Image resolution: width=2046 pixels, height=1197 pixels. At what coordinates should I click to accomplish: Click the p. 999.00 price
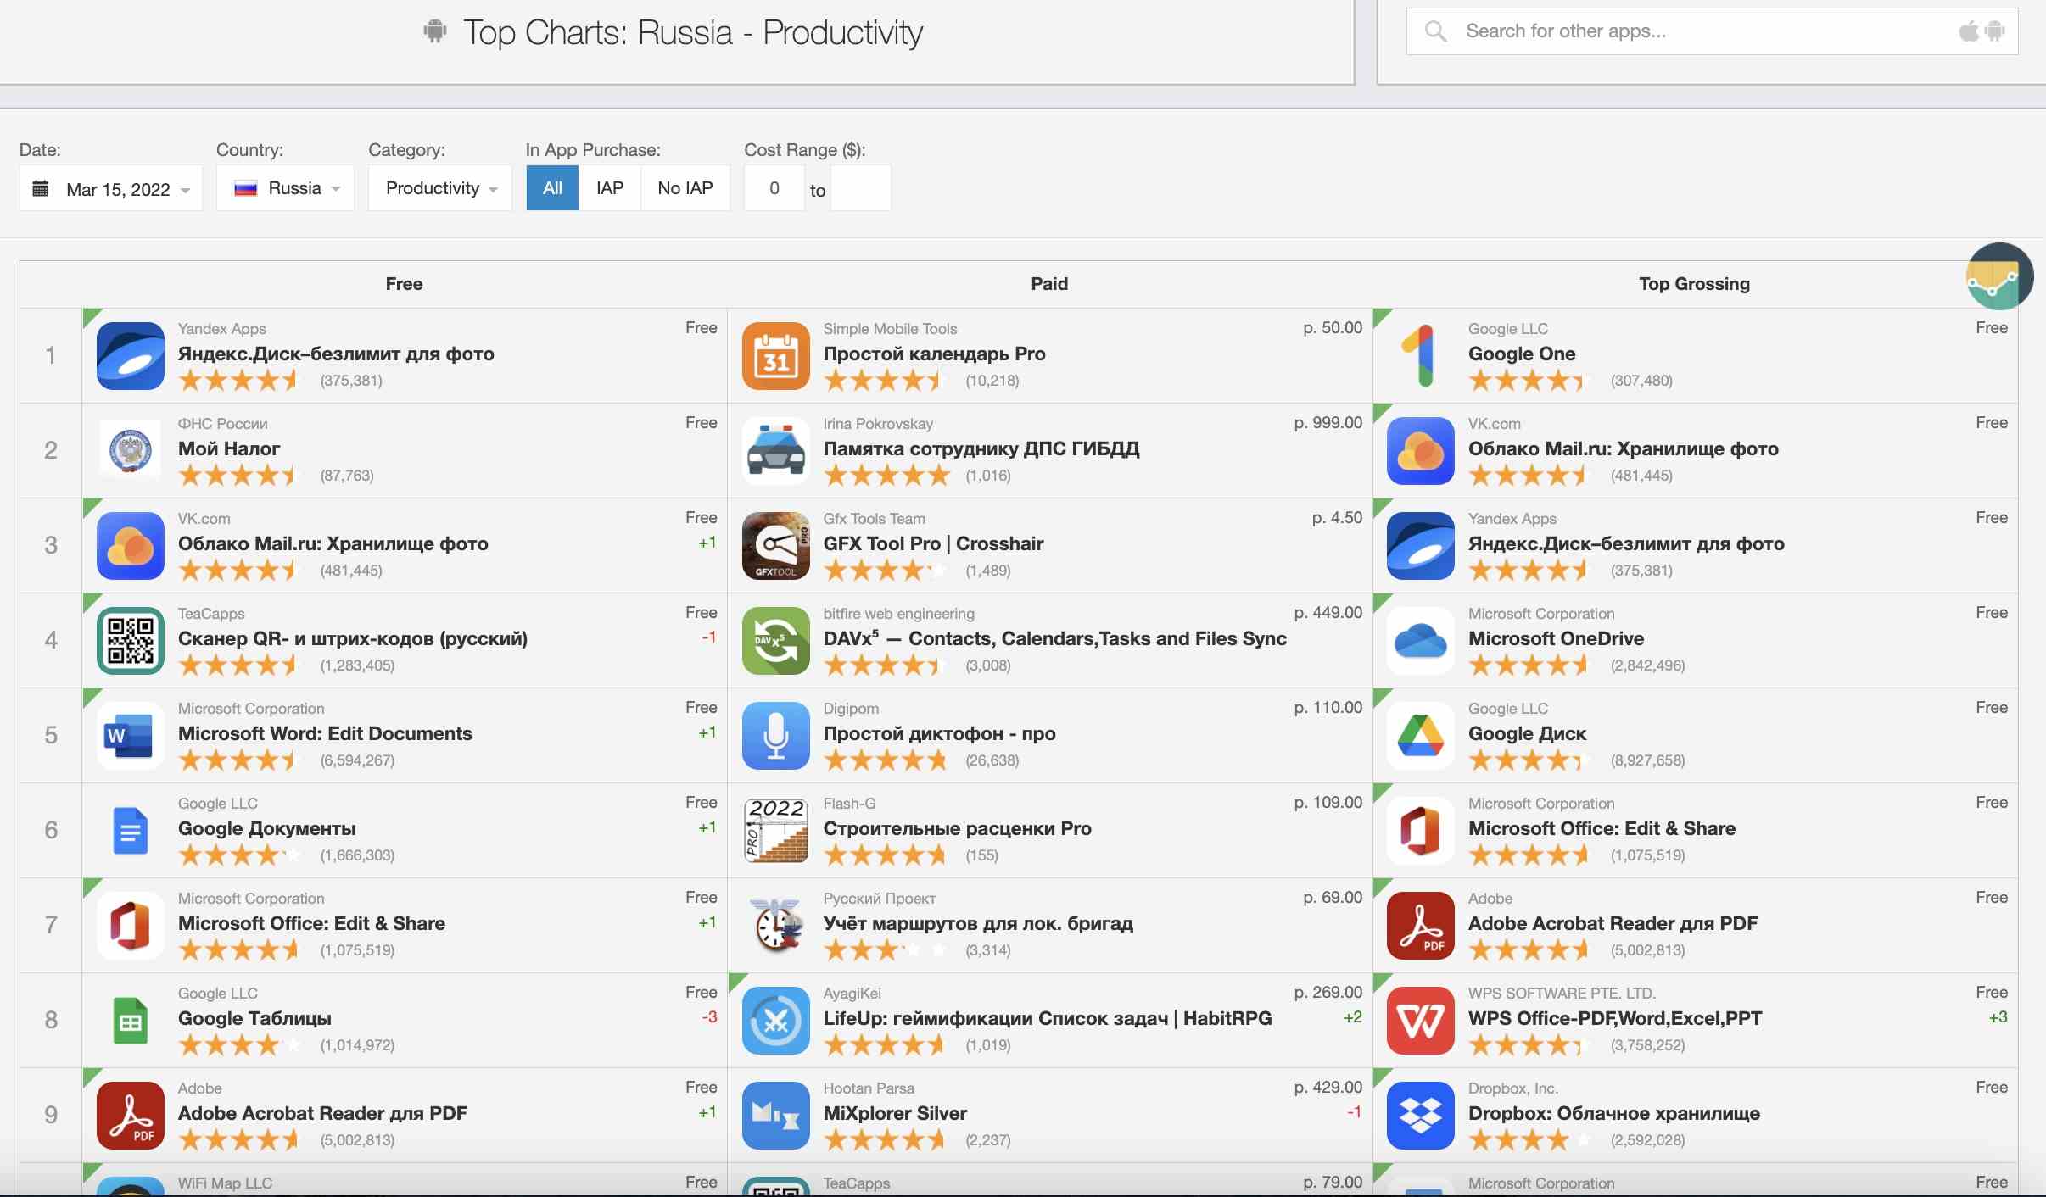click(1328, 422)
